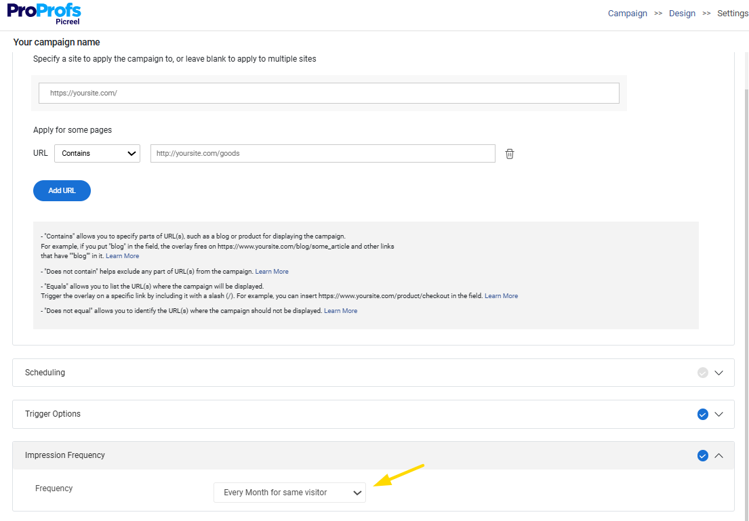Open Learn More link for Equals
Viewport: 749px width, 521px height.
501,296
